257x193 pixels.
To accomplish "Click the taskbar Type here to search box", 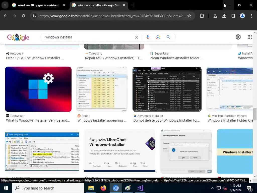I will tap(48, 188).
